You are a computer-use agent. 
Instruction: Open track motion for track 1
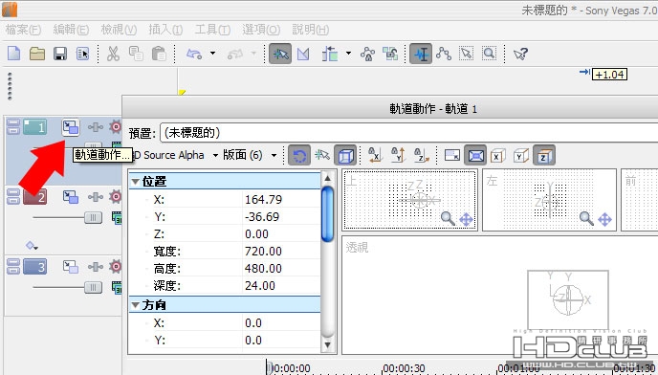(71, 127)
